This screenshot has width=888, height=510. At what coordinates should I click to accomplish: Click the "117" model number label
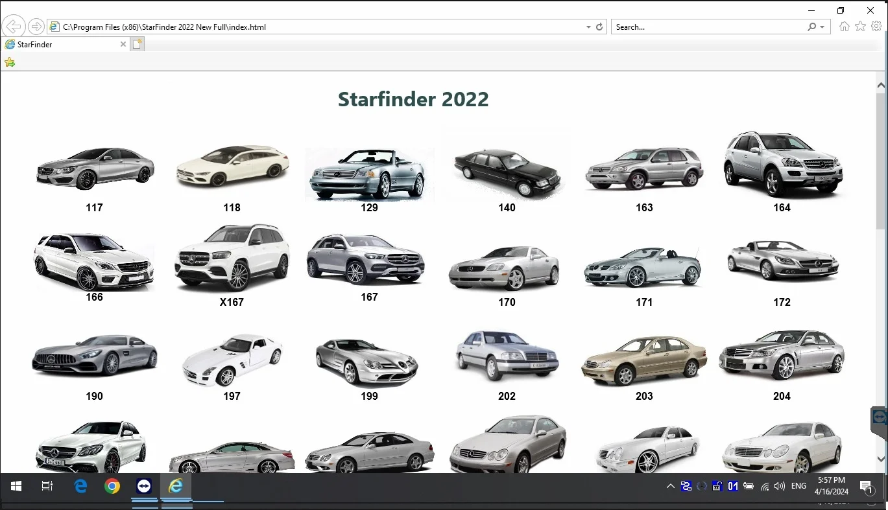pyautogui.click(x=94, y=207)
